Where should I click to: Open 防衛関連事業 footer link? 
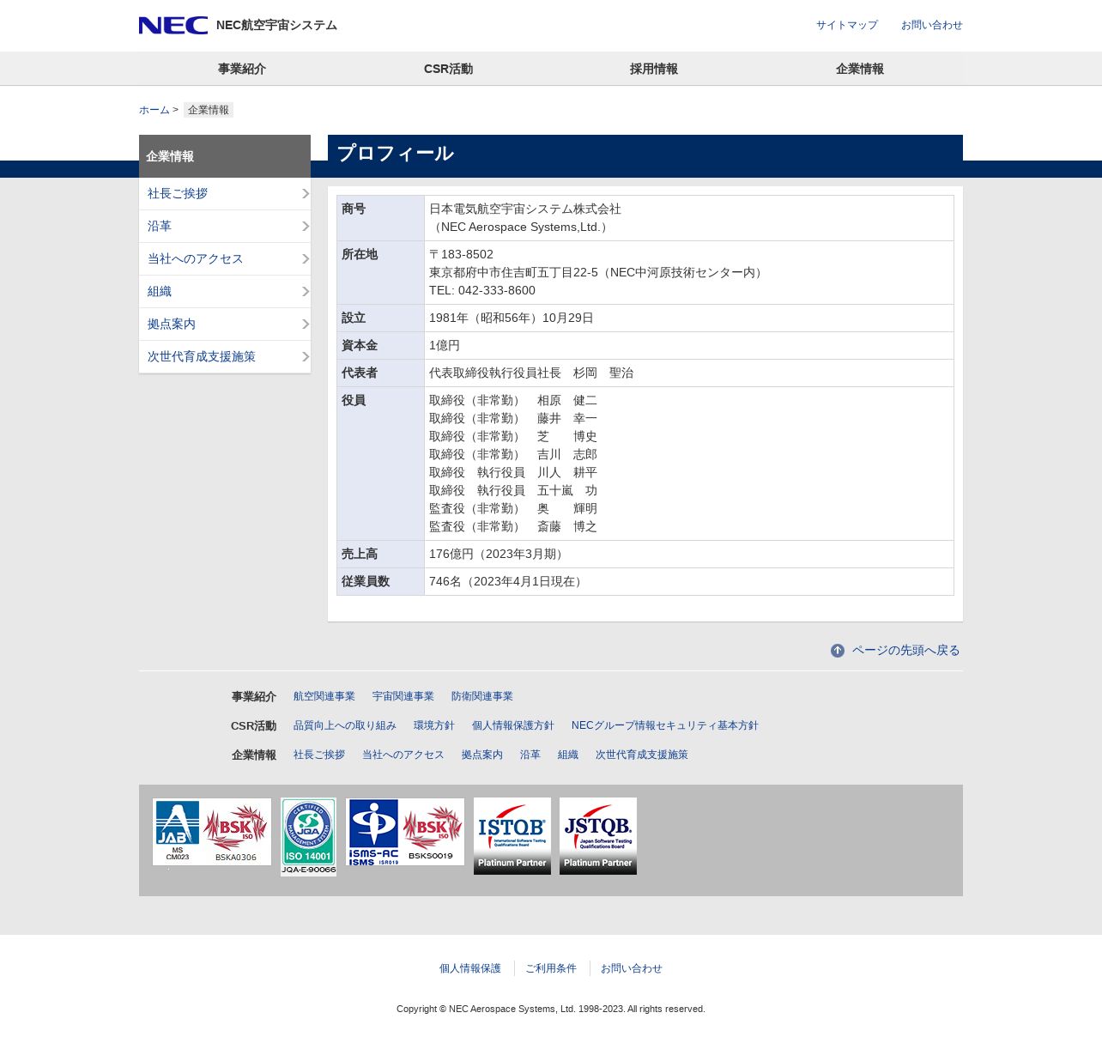[482, 696]
